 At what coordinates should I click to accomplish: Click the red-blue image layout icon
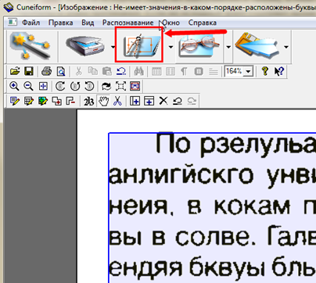click(135, 86)
